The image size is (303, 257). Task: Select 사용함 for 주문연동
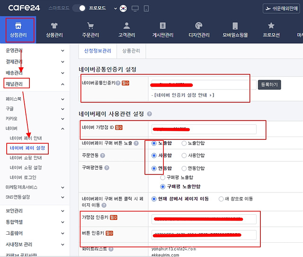(154, 156)
